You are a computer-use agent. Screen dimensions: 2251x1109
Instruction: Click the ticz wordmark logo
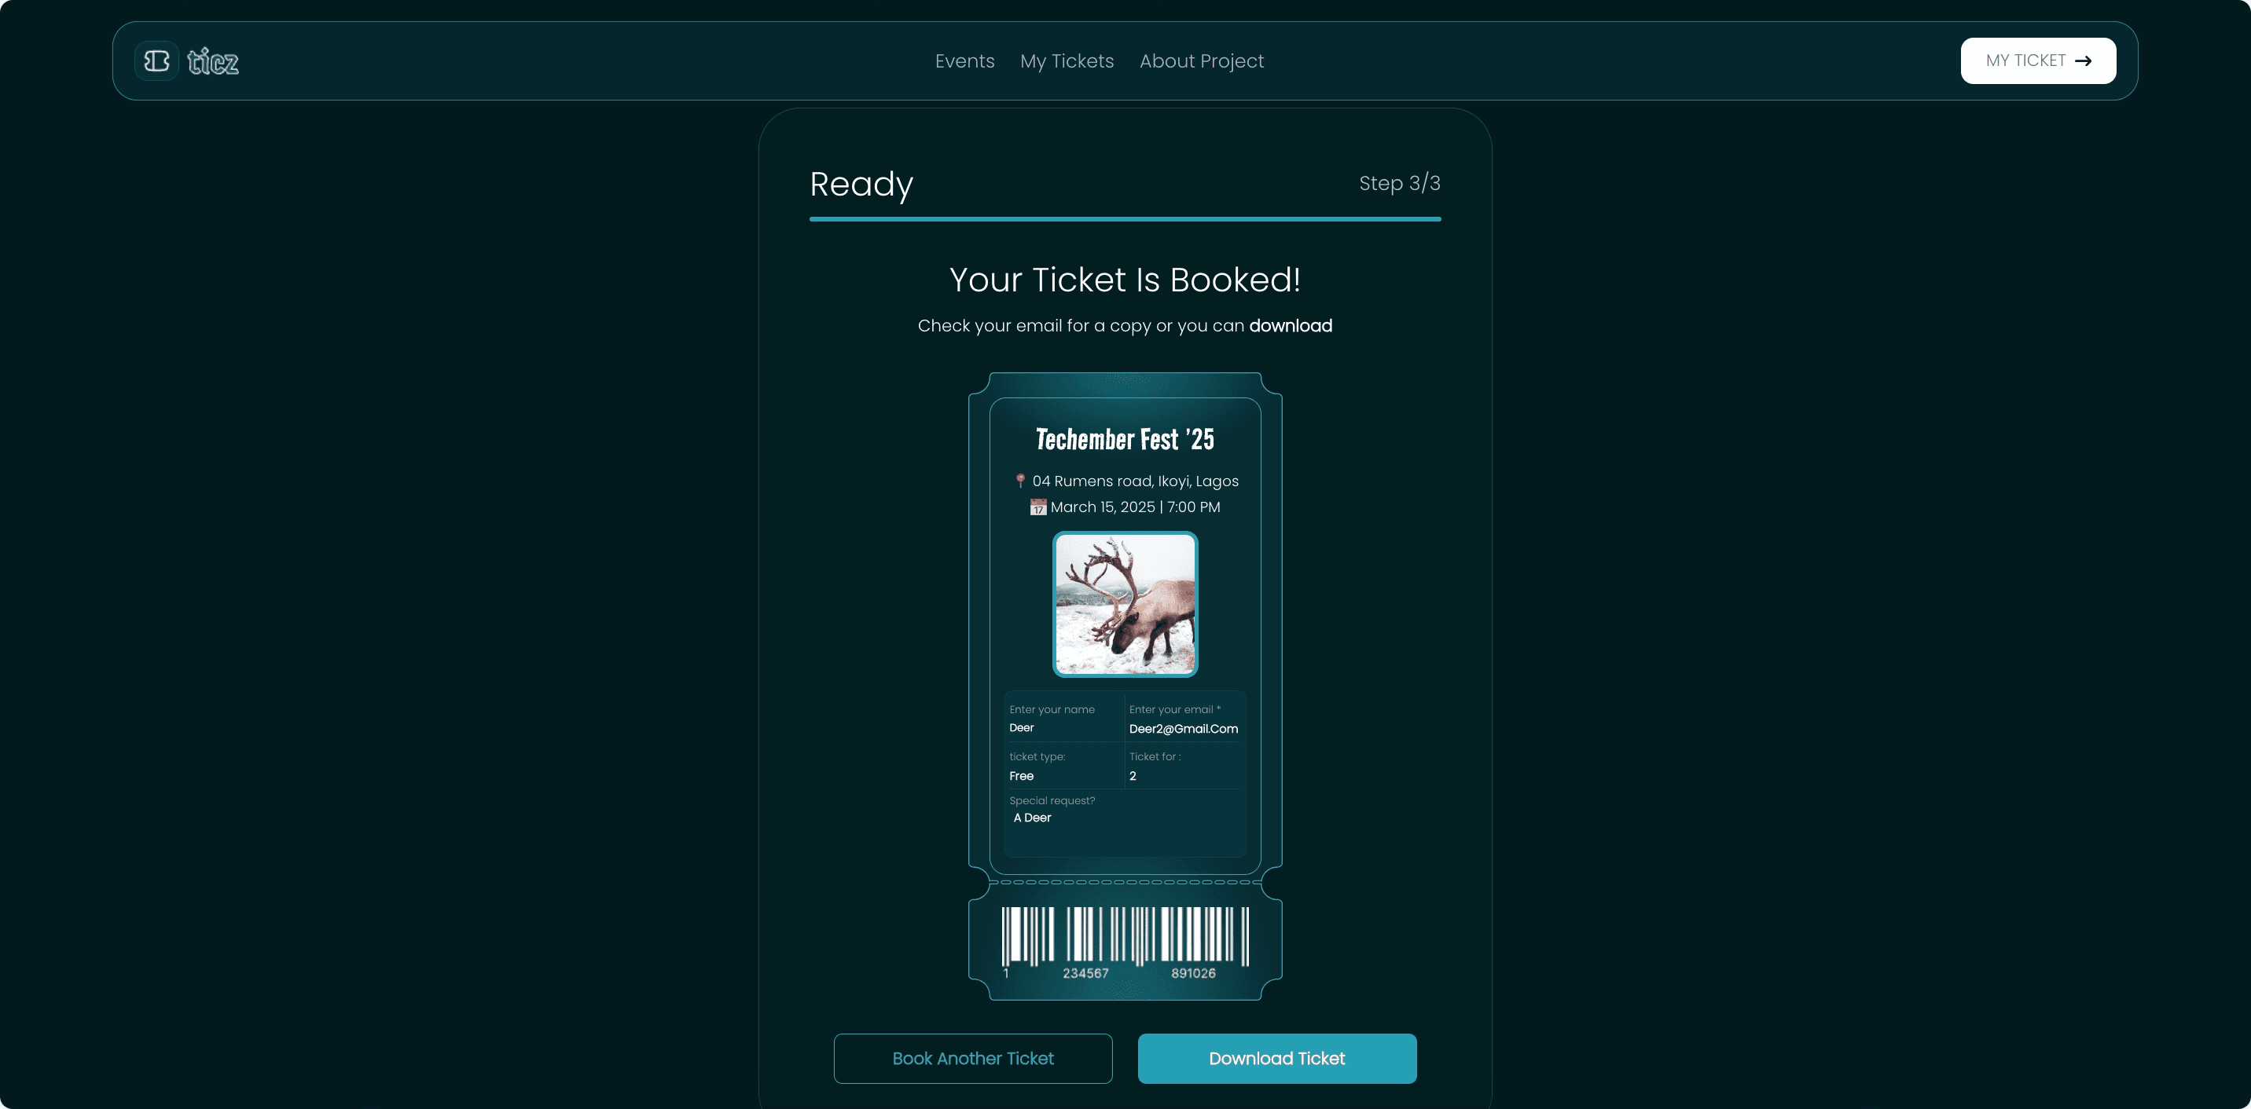pos(213,62)
